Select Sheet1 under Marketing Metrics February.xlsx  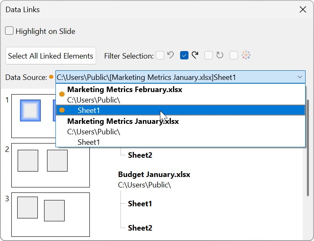tap(89, 110)
